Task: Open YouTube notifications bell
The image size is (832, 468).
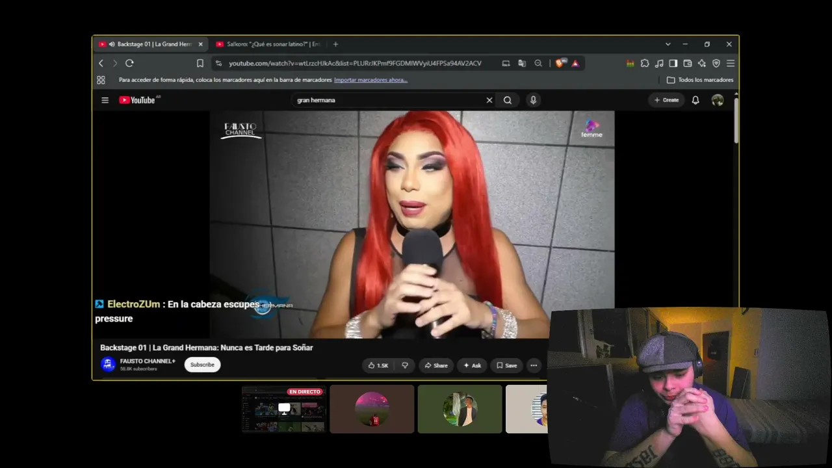Action: tap(695, 100)
